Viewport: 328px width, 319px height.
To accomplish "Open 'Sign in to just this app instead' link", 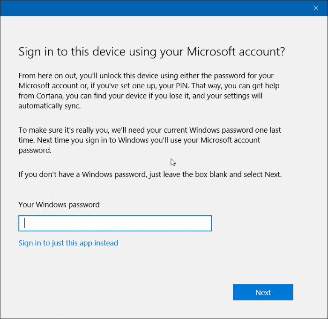I will (68, 243).
